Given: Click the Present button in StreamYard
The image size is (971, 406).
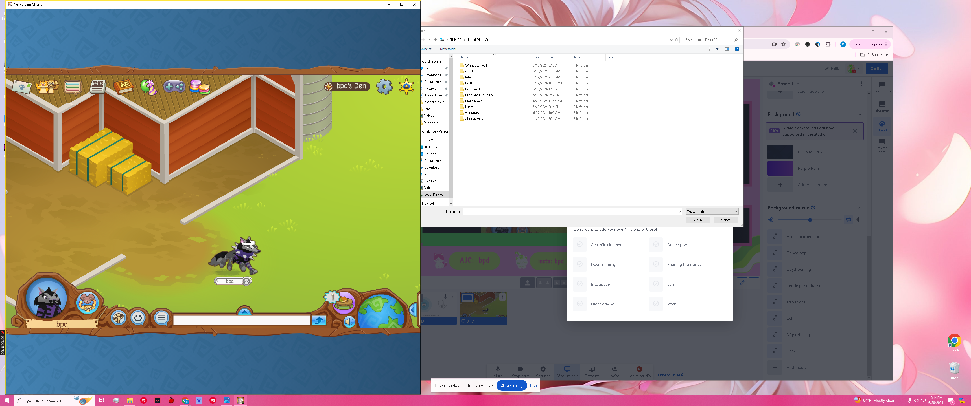Looking at the screenshot, I should coord(591,371).
